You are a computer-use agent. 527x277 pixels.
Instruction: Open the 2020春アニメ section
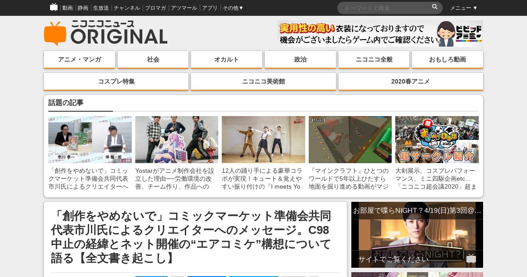click(x=411, y=81)
